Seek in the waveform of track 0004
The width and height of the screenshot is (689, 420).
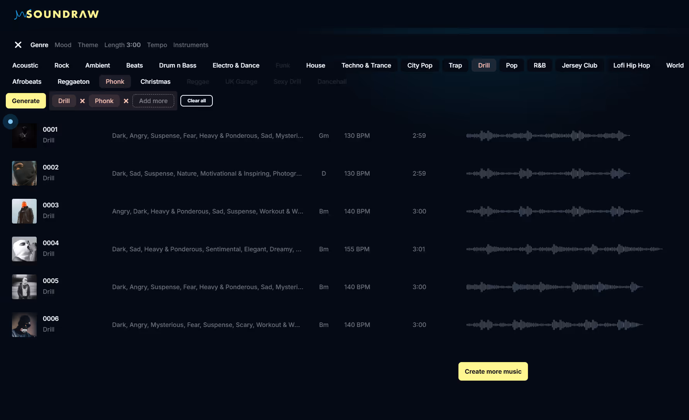tap(565, 249)
